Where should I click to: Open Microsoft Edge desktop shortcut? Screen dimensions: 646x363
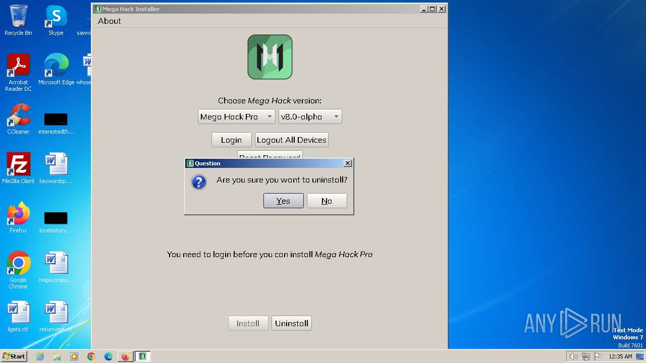click(56, 70)
